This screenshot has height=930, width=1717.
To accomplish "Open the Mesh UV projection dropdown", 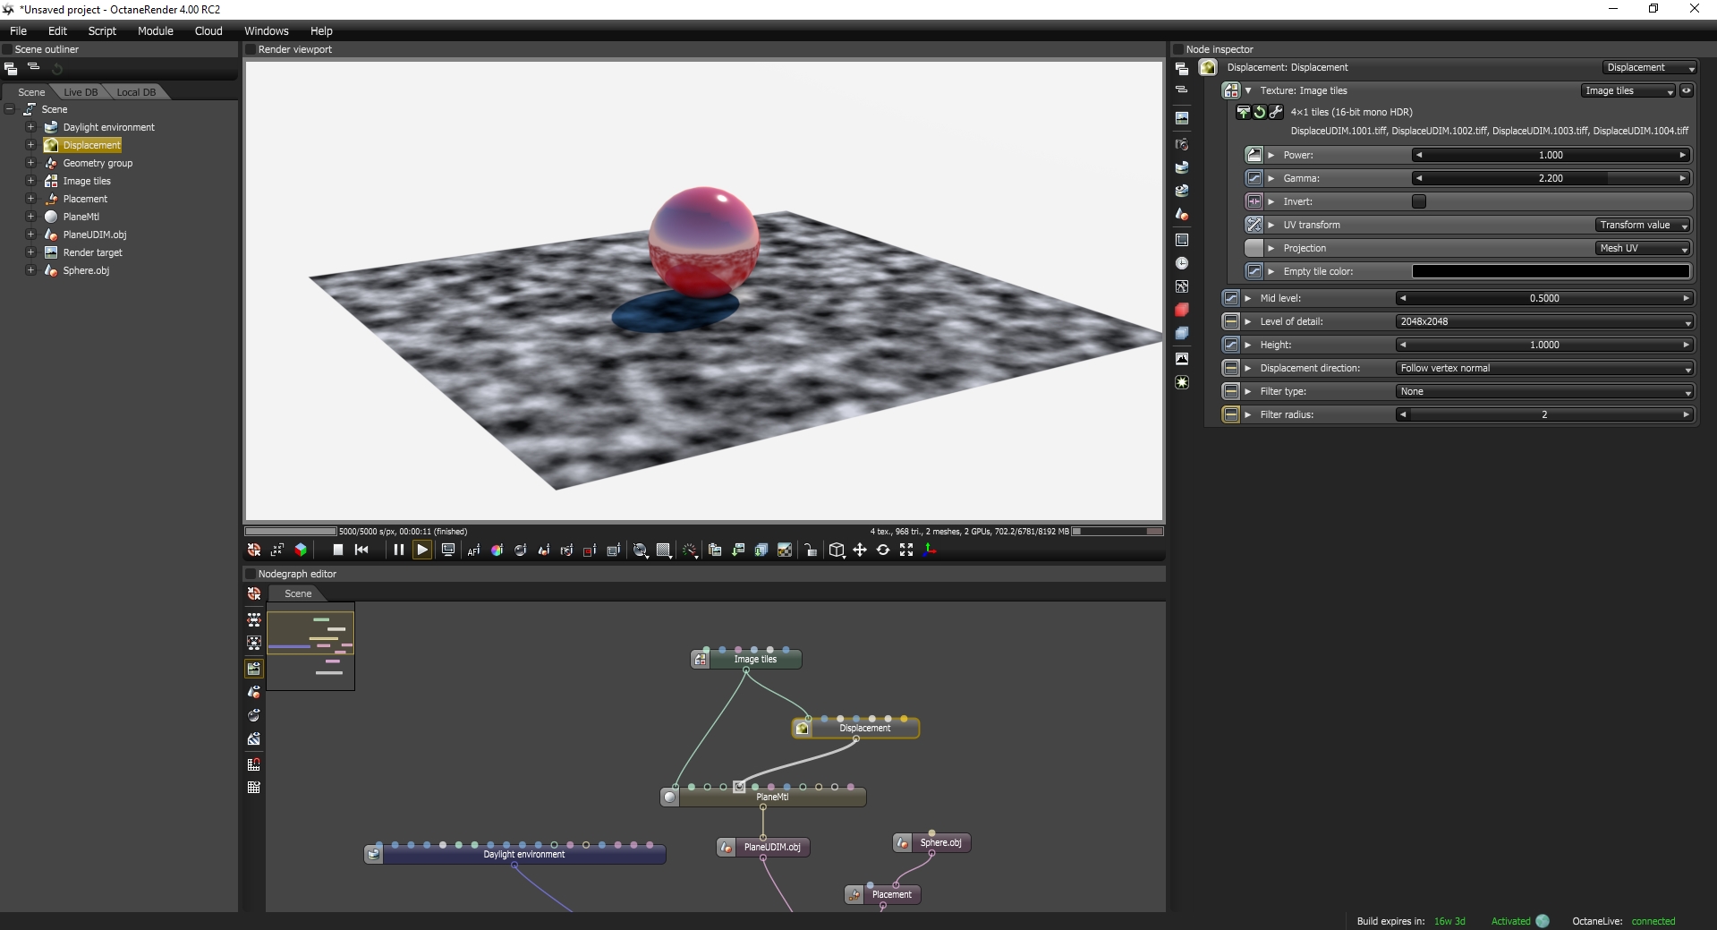I will click(1642, 248).
